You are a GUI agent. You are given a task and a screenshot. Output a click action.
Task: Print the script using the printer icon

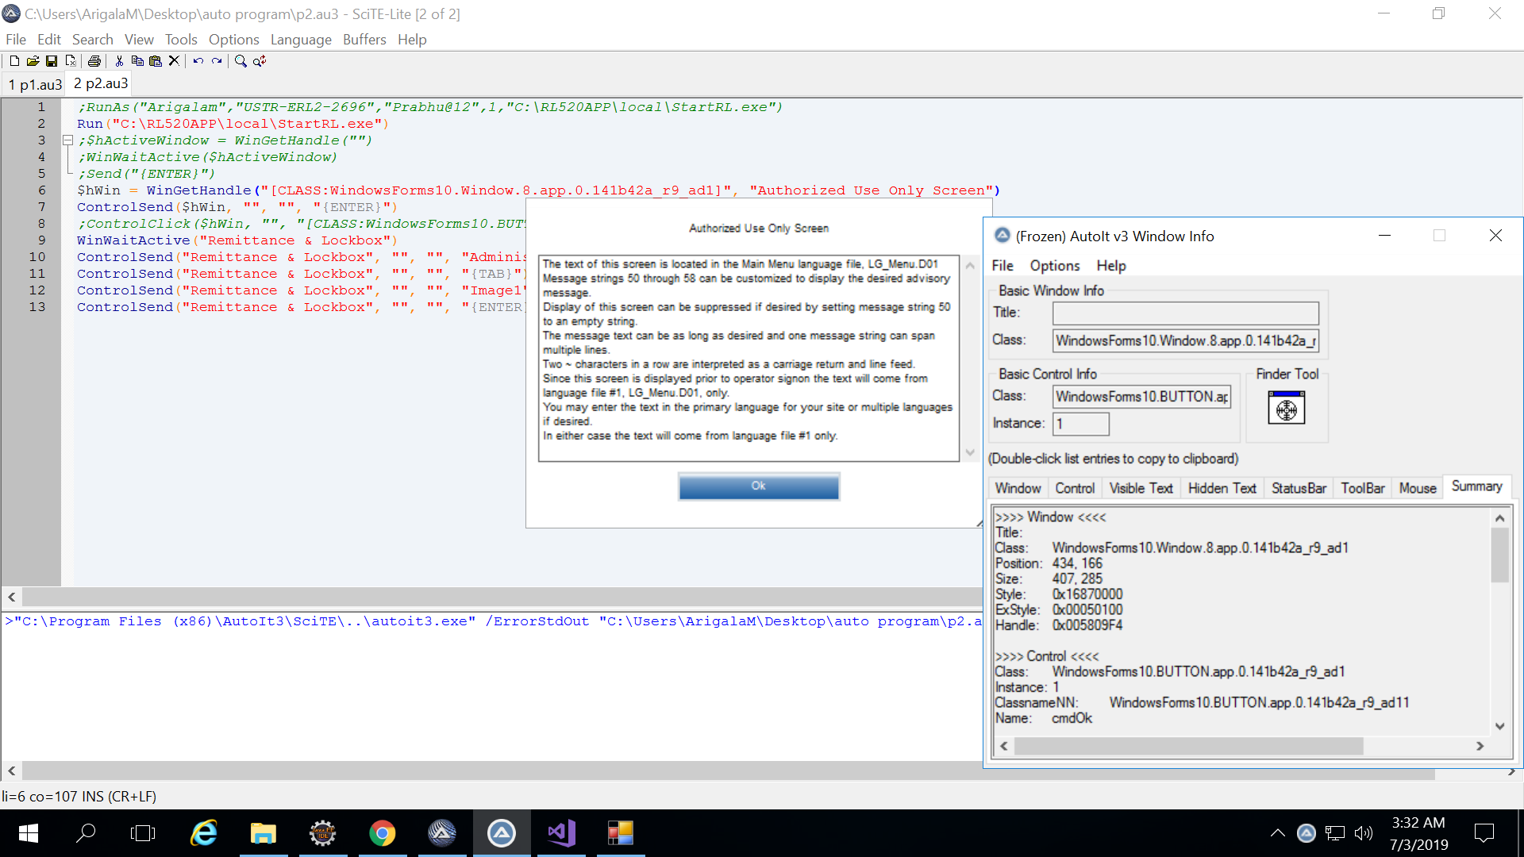(94, 61)
